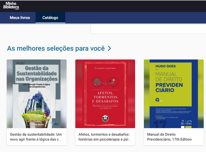The width and height of the screenshot is (206, 152).
Task: Click the 17th edition badge on Previdenciário cover
Action: [157, 100]
